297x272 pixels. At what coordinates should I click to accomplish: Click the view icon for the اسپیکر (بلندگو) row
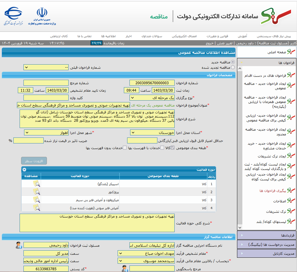(x=37, y=184)
